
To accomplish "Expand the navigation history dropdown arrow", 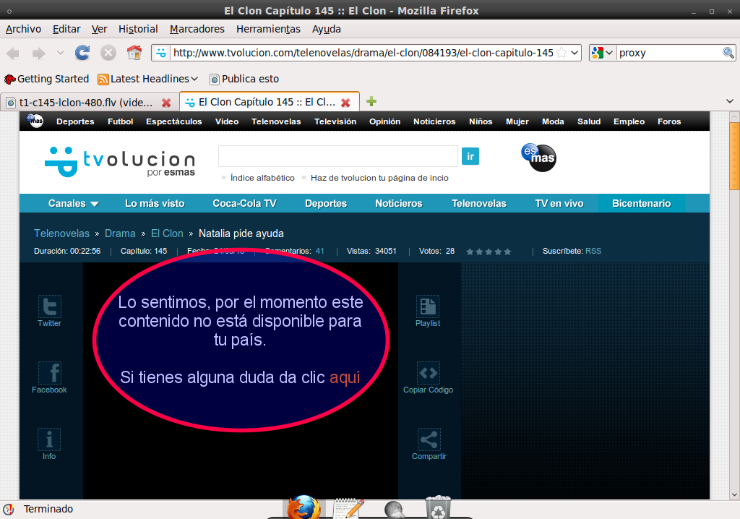I will pos(61,53).
